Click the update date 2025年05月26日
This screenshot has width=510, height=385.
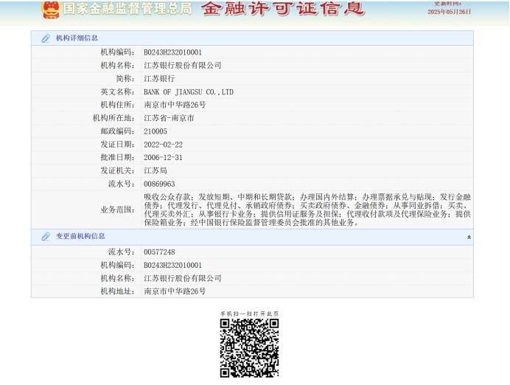(x=449, y=12)
